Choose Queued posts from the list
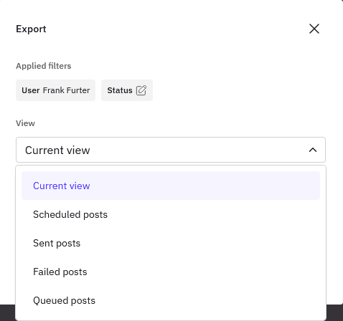The image size is (343, 321). 171,300
